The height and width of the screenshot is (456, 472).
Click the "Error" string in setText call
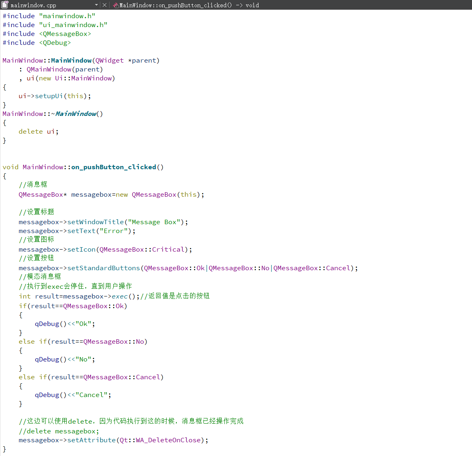tap(113, 231)
